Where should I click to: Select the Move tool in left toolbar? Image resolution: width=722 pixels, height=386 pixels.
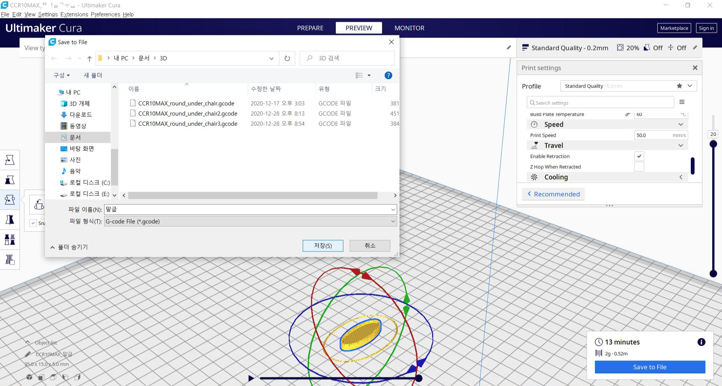tap(10, 160)
